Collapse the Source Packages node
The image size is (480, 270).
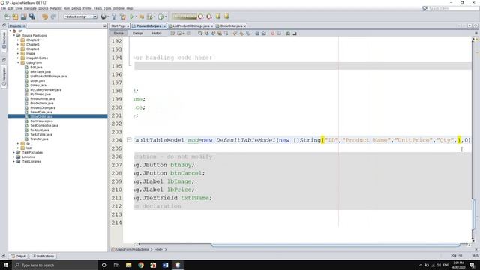(14, 35)
